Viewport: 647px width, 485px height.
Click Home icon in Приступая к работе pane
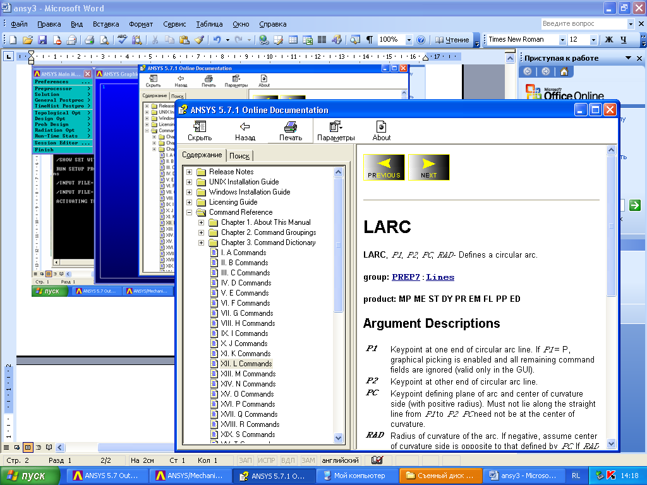[x=564, y=72]
